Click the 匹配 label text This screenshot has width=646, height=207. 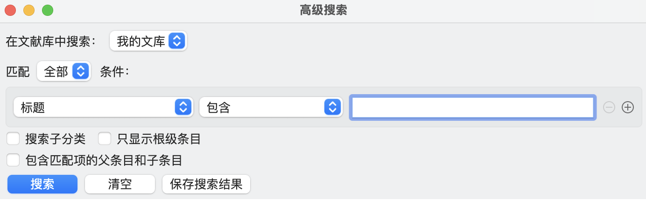18,72
